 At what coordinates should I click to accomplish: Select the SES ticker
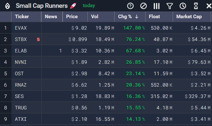[19, 96]
